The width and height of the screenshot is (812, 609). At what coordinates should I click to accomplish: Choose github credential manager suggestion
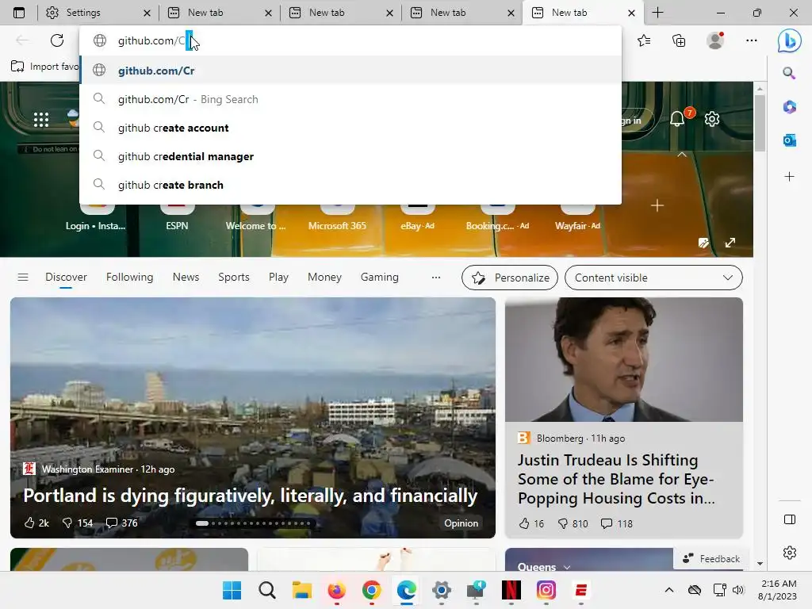coord(350,156)
